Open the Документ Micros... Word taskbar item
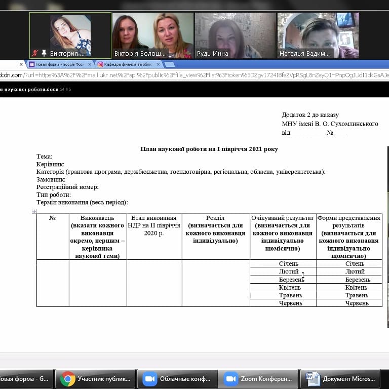 coord(341,378)
